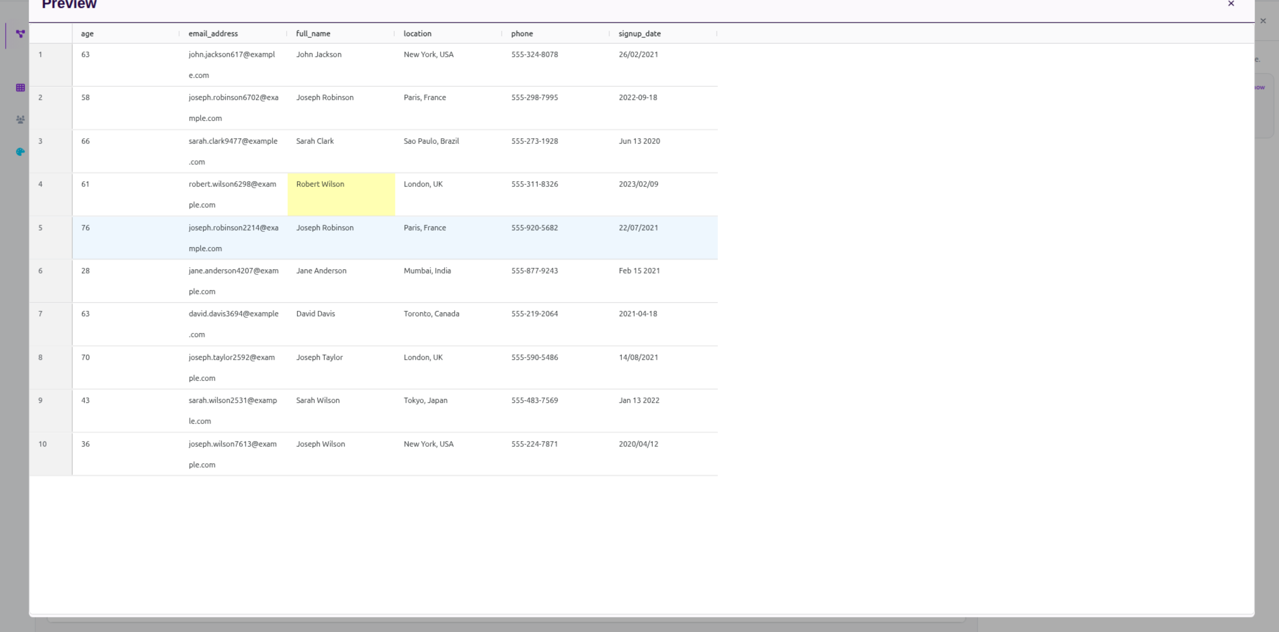Click email joseph.robinson6702@example.com
This screenshot has width=1279, height=632.
click(234, 108)
